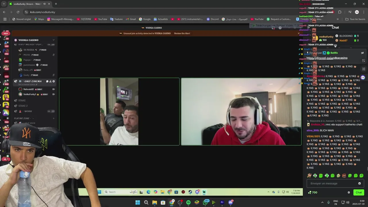Open the Tous les favoris folder
368x207 pixels.
point(355,19)
